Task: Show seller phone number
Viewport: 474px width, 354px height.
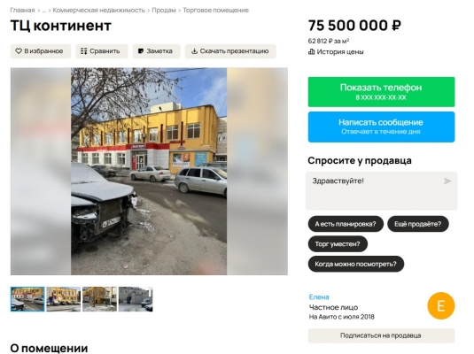Action: (x=381, y=92)
